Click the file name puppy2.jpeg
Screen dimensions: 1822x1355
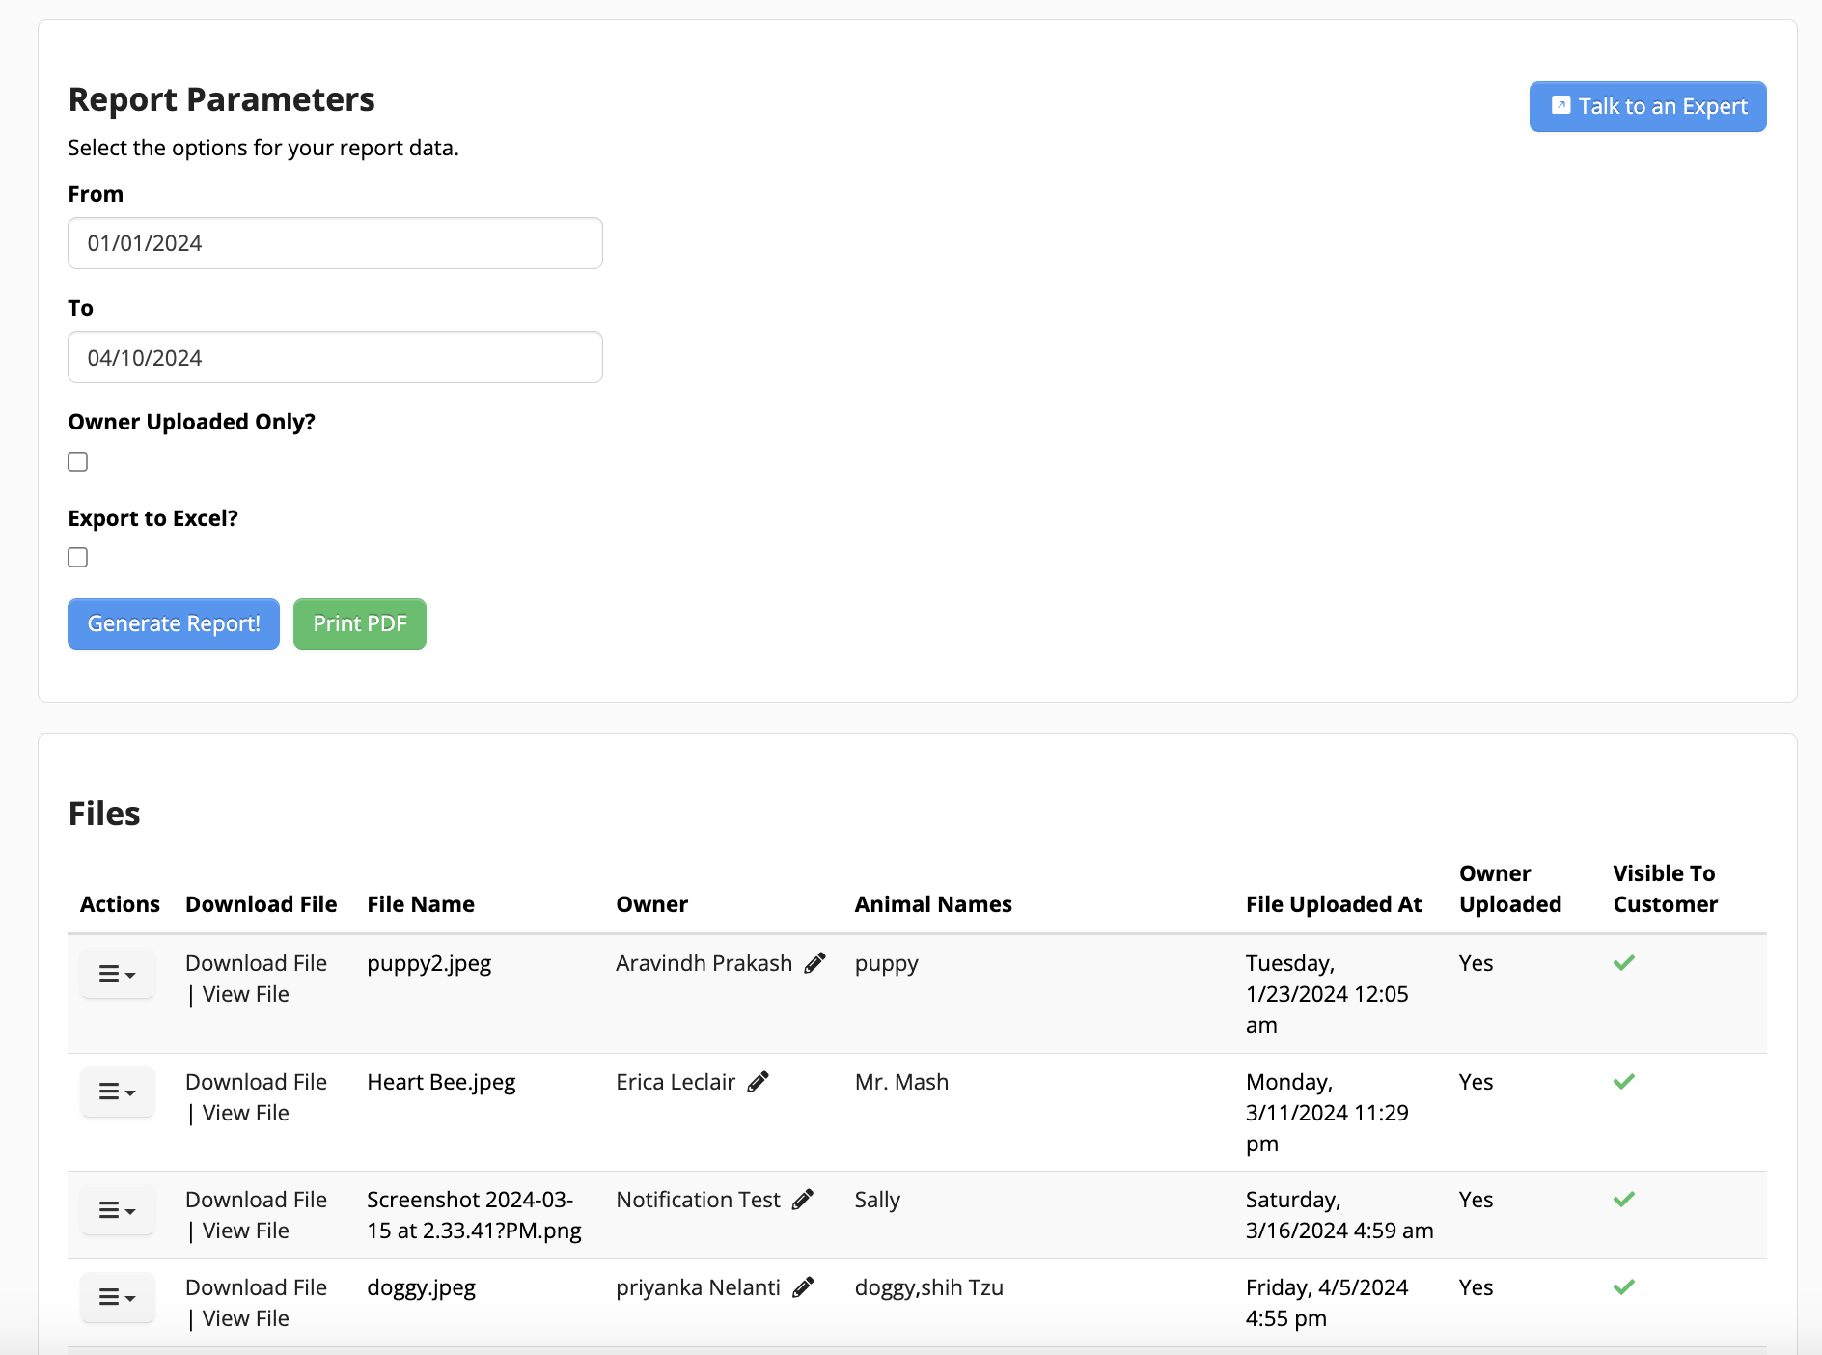coord(429,963)
